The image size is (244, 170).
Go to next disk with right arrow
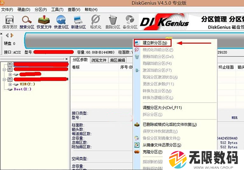(12, 35)
